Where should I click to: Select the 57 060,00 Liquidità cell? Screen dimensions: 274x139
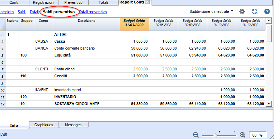click(x=163, y=55)
